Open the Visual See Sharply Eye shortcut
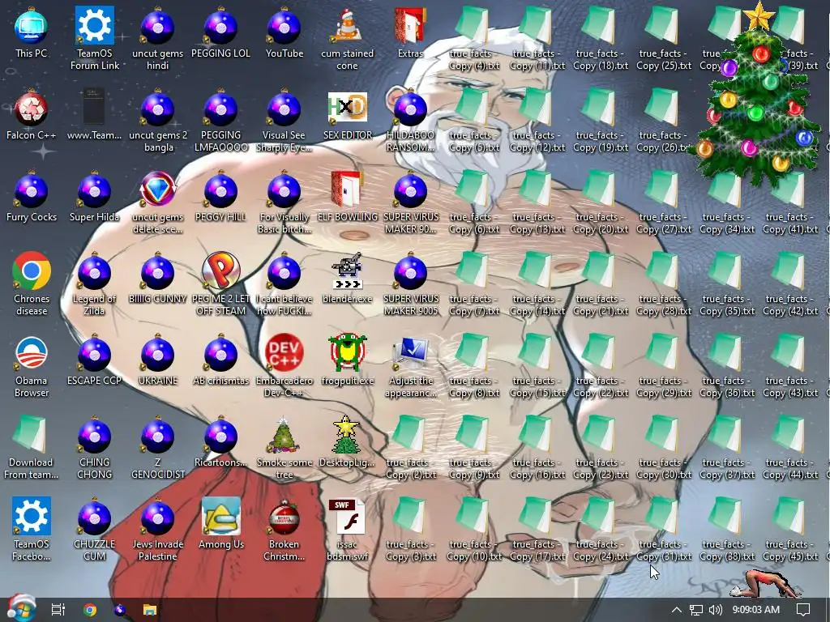 pos(284,121)
